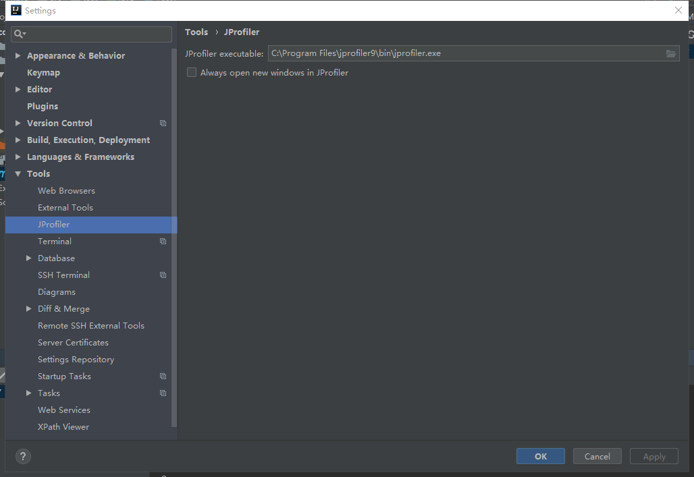Expand the Database node arrow
Image resolution: width=694 pixels, height=477 pixels.
(29, 258)
